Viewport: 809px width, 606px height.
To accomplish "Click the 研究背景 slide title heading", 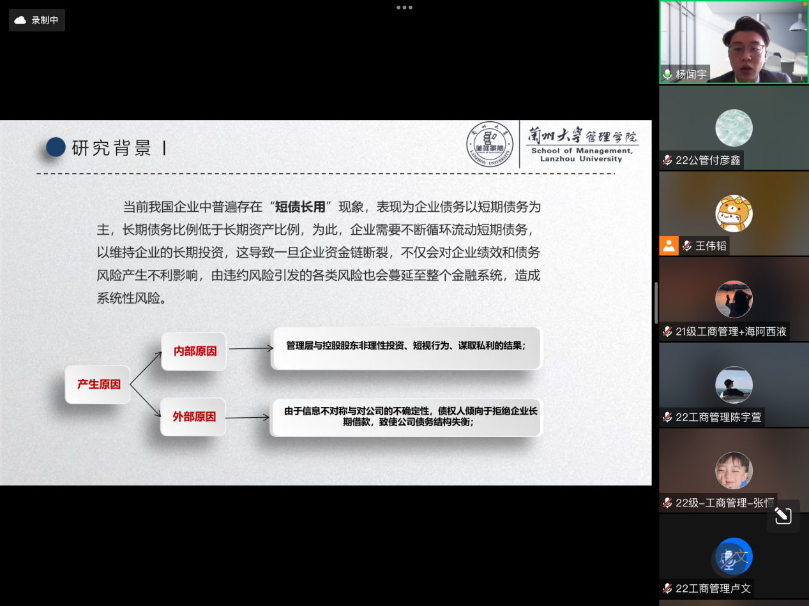I will tap(112, 148).
